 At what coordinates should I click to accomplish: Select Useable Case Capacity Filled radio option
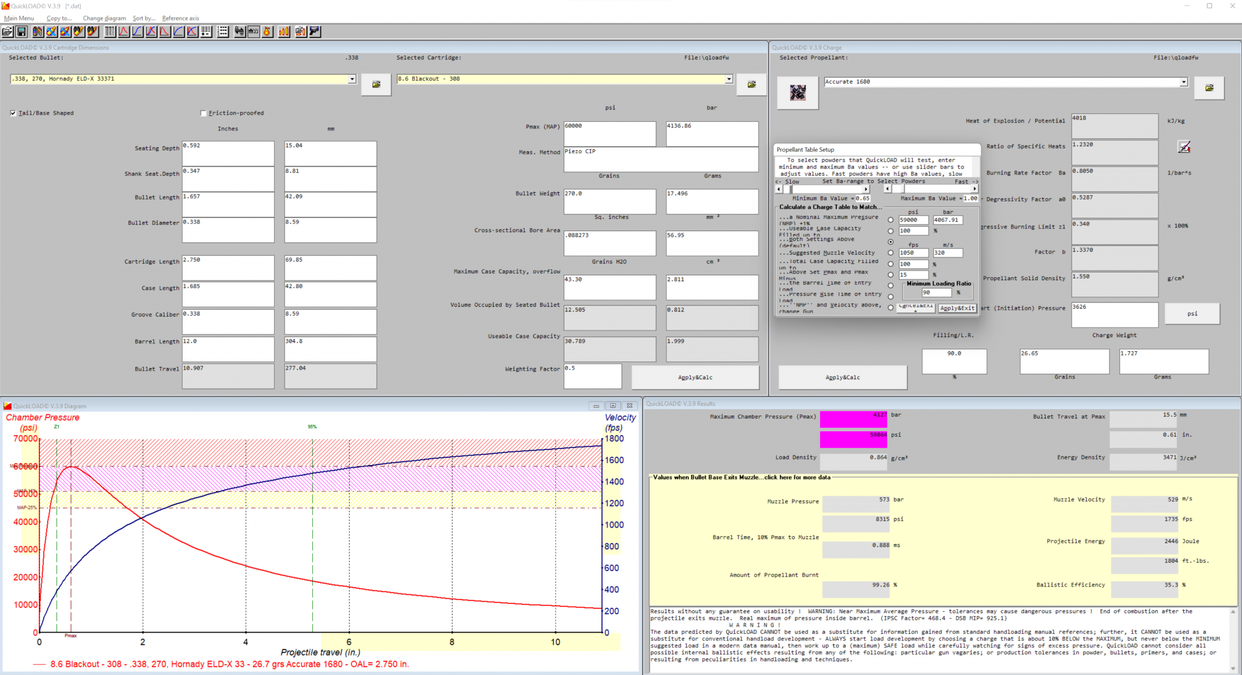point(890,231)
